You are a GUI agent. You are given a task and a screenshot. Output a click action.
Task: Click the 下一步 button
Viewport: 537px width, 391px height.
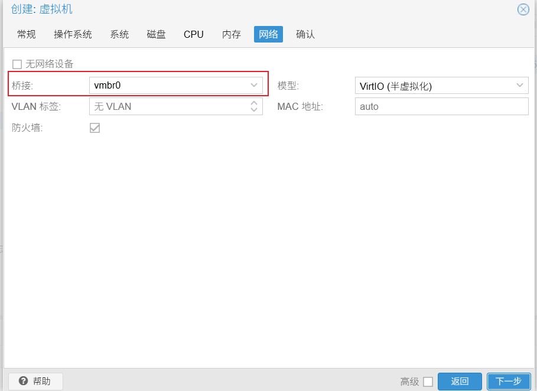coord(508,382)
